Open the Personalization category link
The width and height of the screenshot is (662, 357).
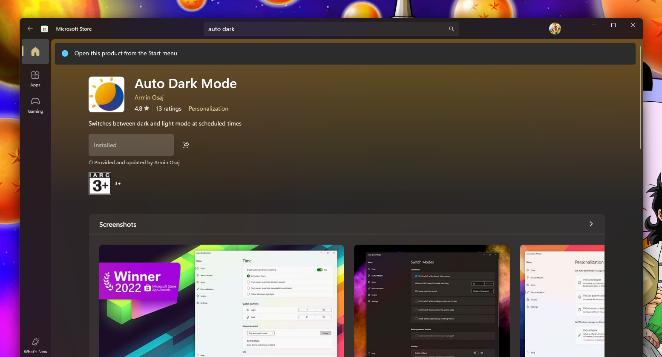click(x=208, y=109)
